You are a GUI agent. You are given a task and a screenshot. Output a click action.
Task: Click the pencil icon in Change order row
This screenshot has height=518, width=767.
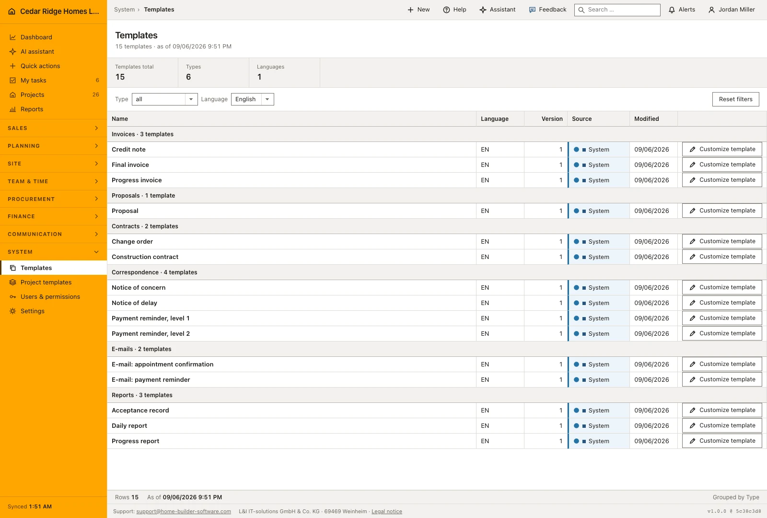click(692, 242)
